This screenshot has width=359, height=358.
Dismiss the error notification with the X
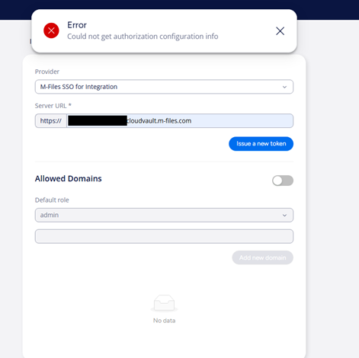(x=280, y=31)
